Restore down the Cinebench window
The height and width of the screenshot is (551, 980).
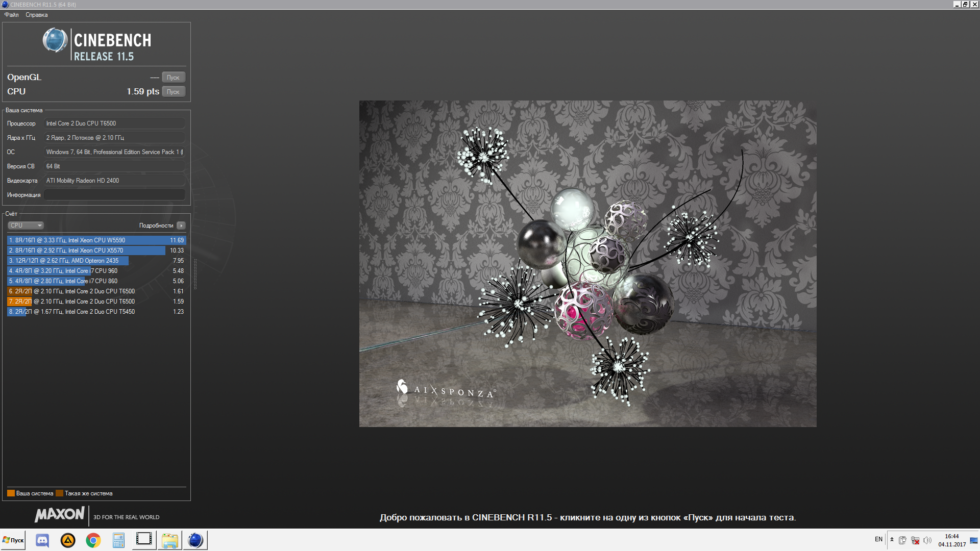(965, 4)
